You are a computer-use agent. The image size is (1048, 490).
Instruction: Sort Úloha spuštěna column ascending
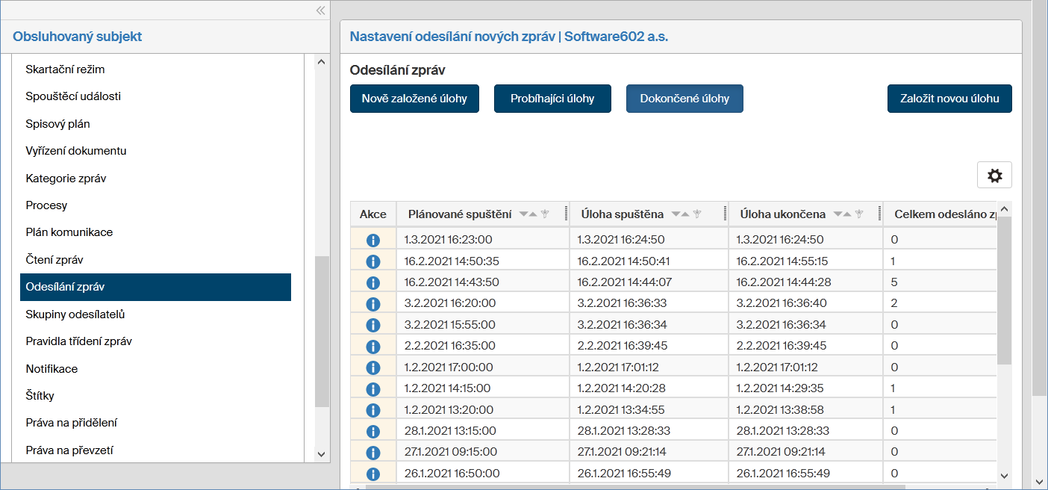point(685,214)
